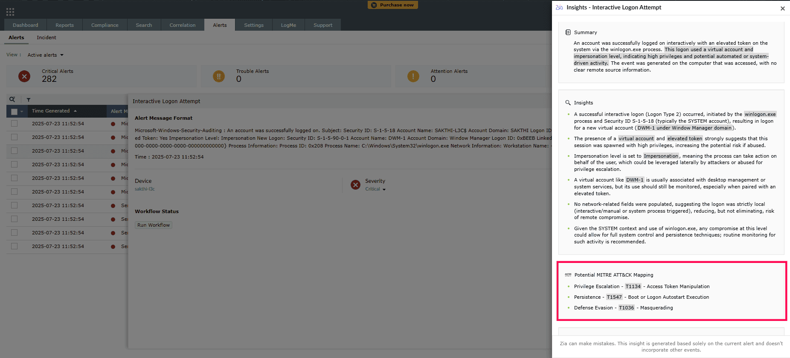This screenshot has width=790, height=358.
Task: Click the Trouble Alerts warning icon
Action: pyautogui.click(x=219, y=76)
